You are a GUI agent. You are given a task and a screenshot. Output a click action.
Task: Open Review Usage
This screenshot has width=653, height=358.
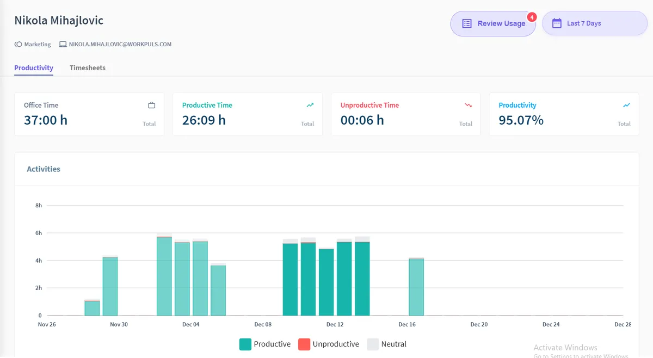(x=501, y=23)
